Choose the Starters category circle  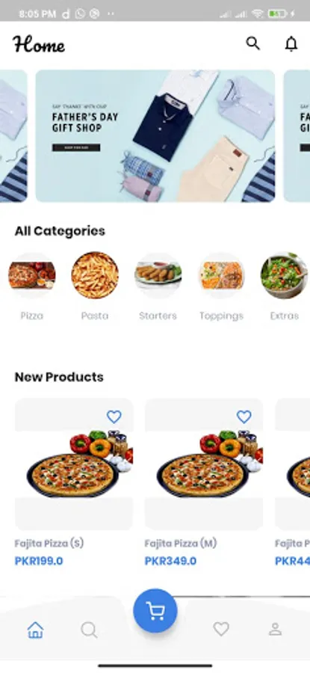pyautogui.click(x=158, y=275)
